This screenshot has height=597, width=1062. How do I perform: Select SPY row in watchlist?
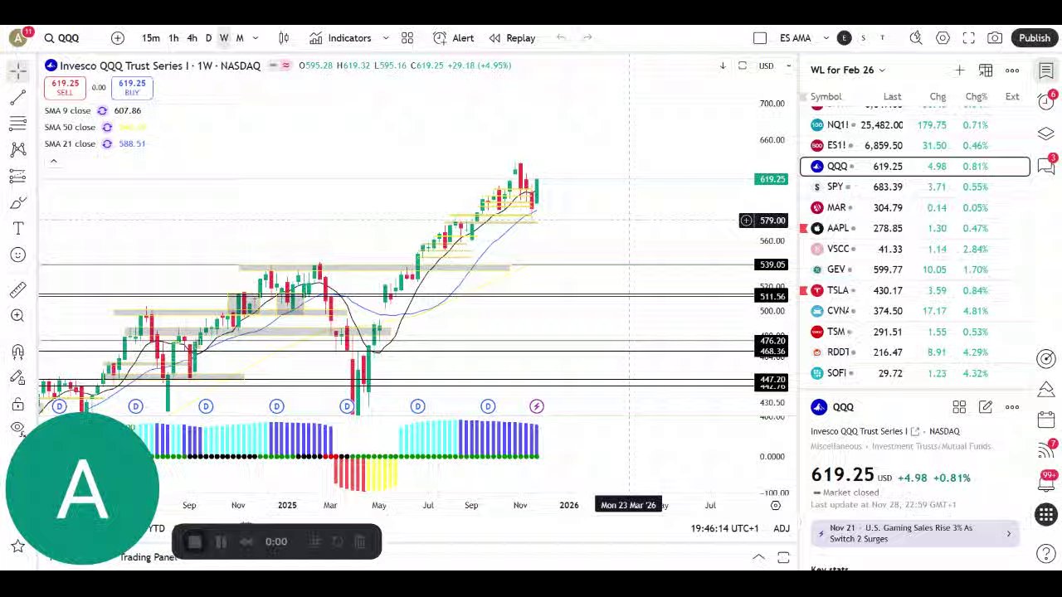[x=915, y=187]
